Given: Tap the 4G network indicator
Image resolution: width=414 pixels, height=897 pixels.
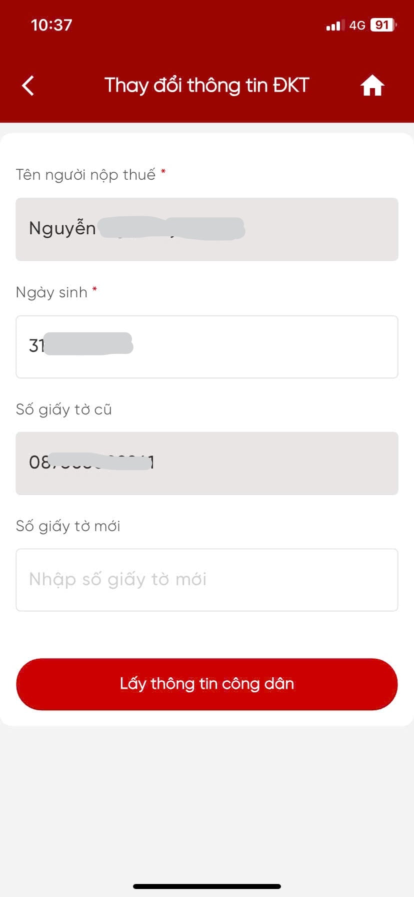Looking at the screenshot, I should tap(357, 25).
